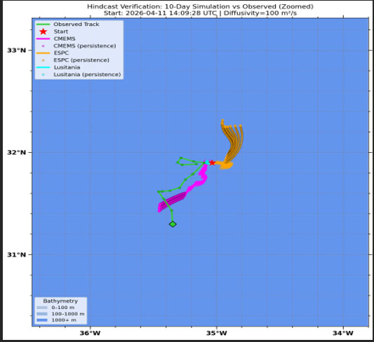
Task: Click the 'Hindcast Verification' chart title line
Action: (x=200, y=6)
